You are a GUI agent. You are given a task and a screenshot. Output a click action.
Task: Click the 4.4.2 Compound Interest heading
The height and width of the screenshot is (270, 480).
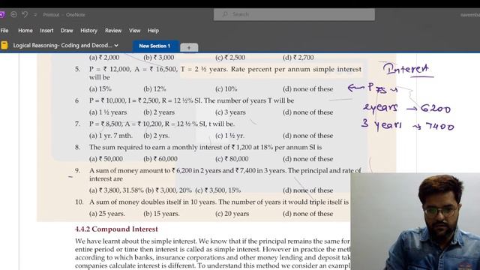116,229
